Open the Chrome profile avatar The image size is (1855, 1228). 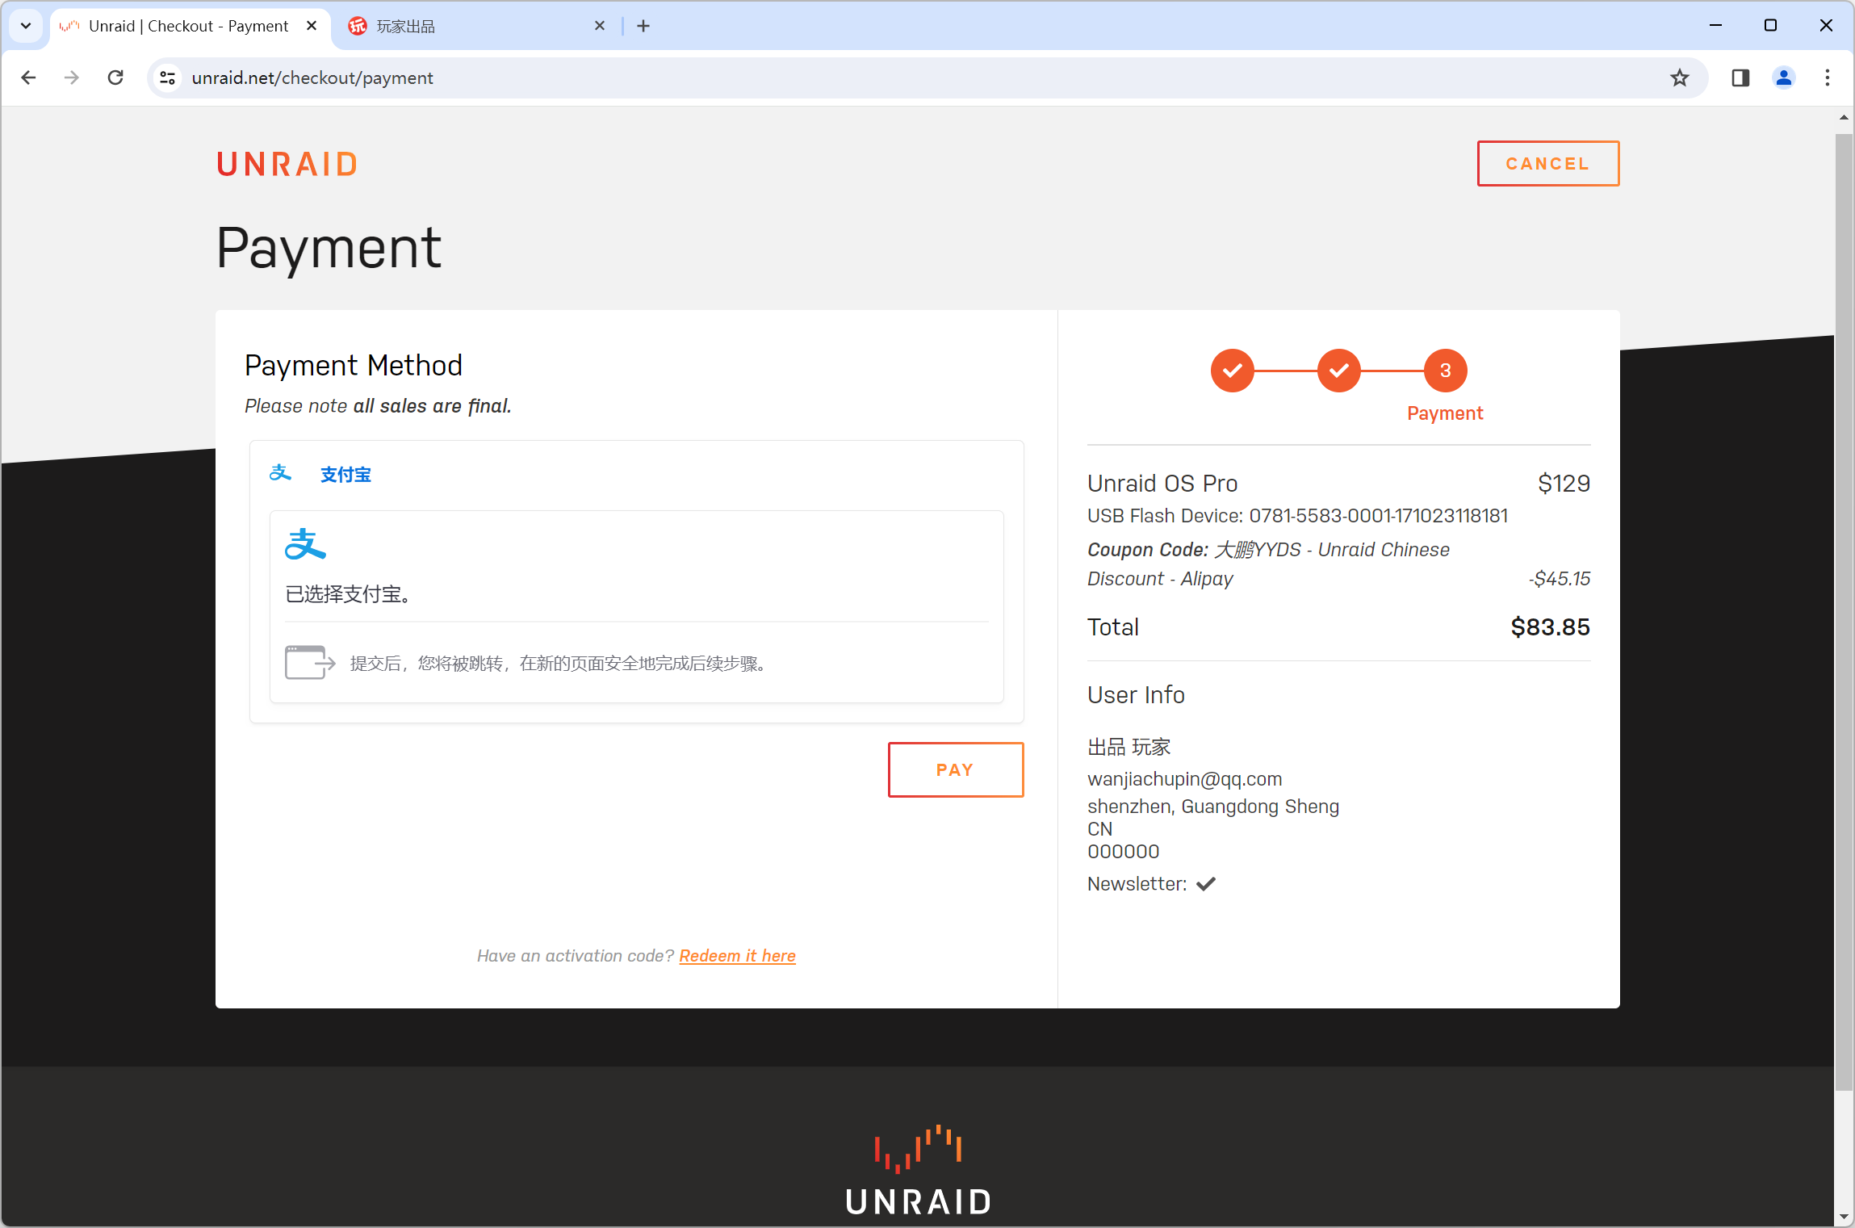coord(1784,78)
